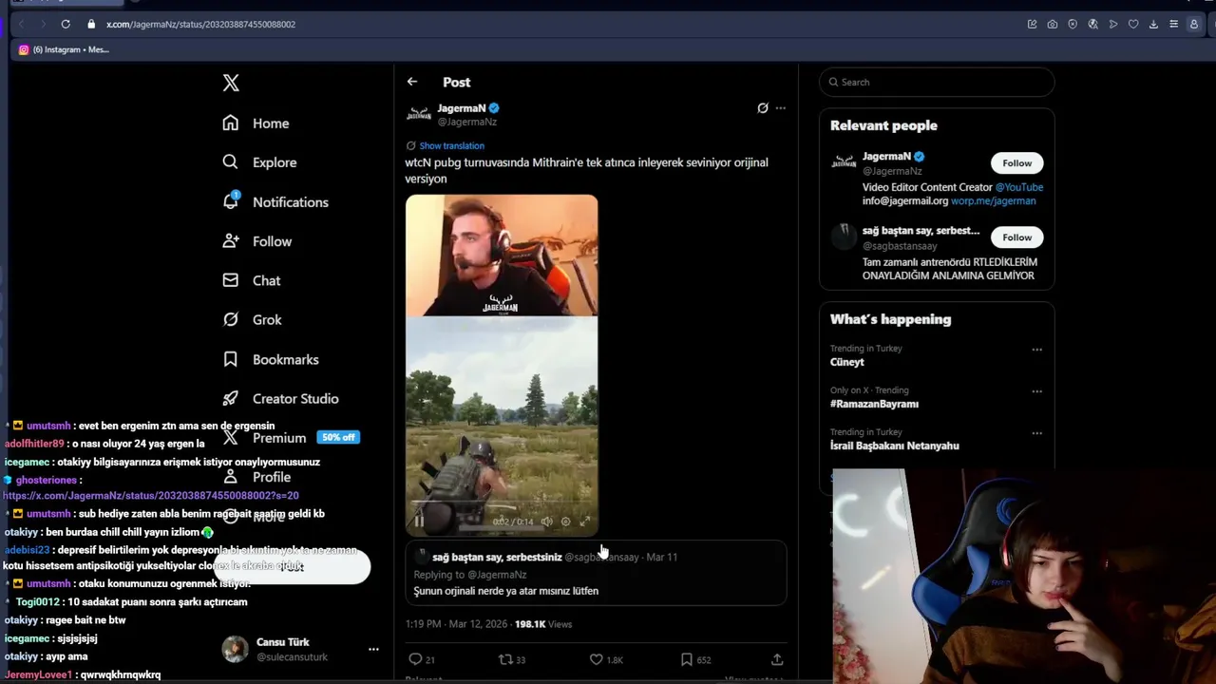This screenshot has width=1216, height=684.
Task: Click the @JagermaNz mention in the quoted reply
Action: (496, 575)
